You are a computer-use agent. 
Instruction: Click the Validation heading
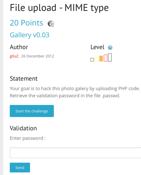pyautogui.click(x=23, y=128)
